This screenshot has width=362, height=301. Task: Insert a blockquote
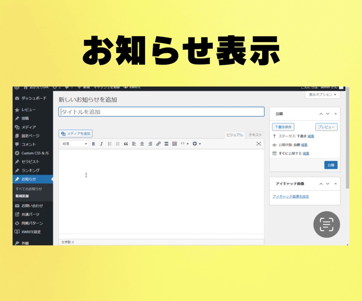(126, 144)
